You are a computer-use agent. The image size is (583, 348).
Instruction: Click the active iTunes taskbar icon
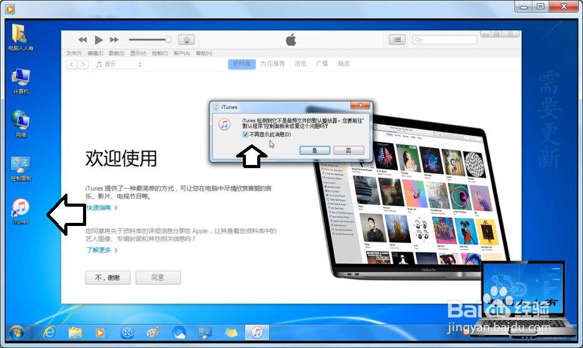(x=257, y=332)
